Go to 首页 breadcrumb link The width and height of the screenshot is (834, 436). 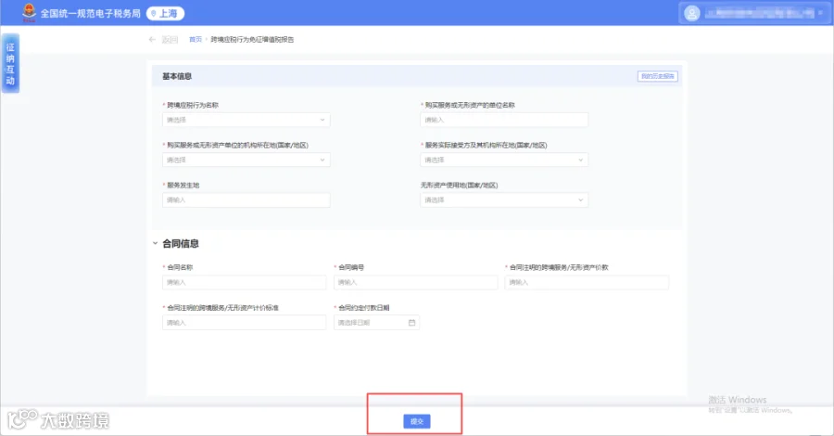[x=196, y=39]
